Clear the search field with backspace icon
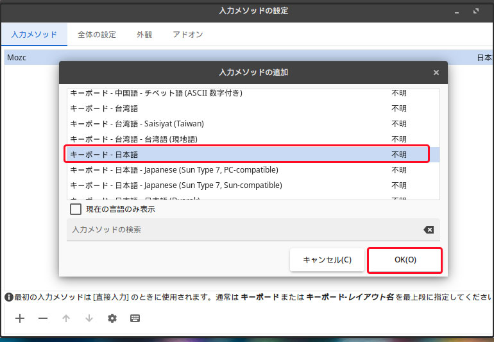 coord(428,230)
